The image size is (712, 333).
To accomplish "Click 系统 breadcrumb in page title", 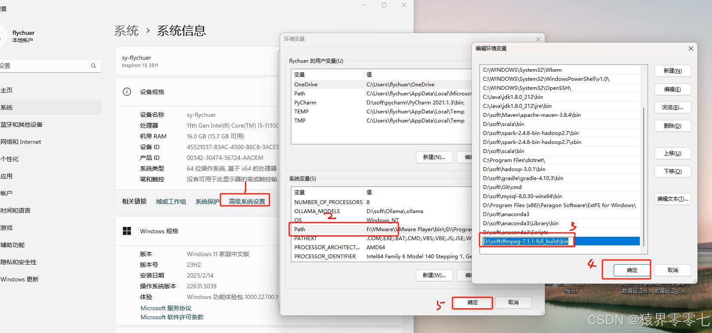I will [126, 31].
